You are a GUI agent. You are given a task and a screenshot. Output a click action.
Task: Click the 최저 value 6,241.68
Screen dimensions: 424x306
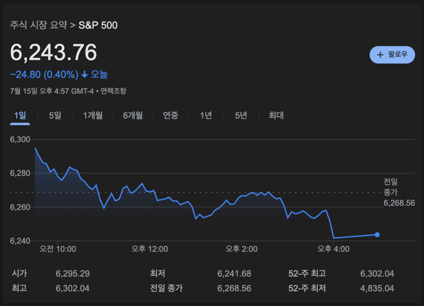pyautogui.click(x=234, y=274)
